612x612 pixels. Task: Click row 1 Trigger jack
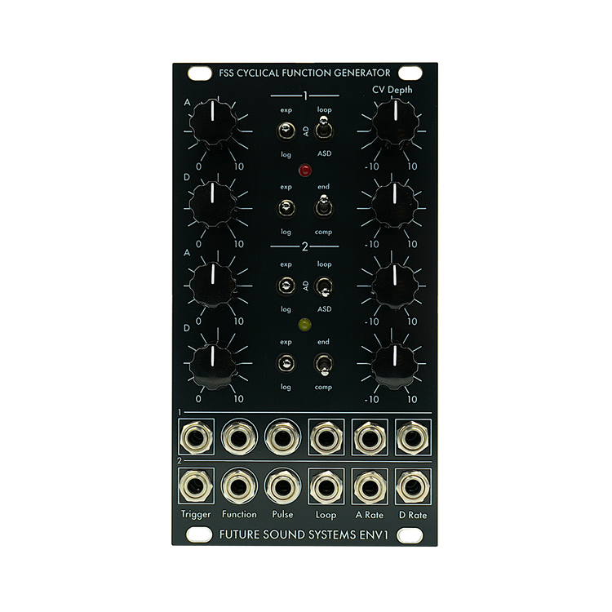pyautogui.click(x=196, y=437)
